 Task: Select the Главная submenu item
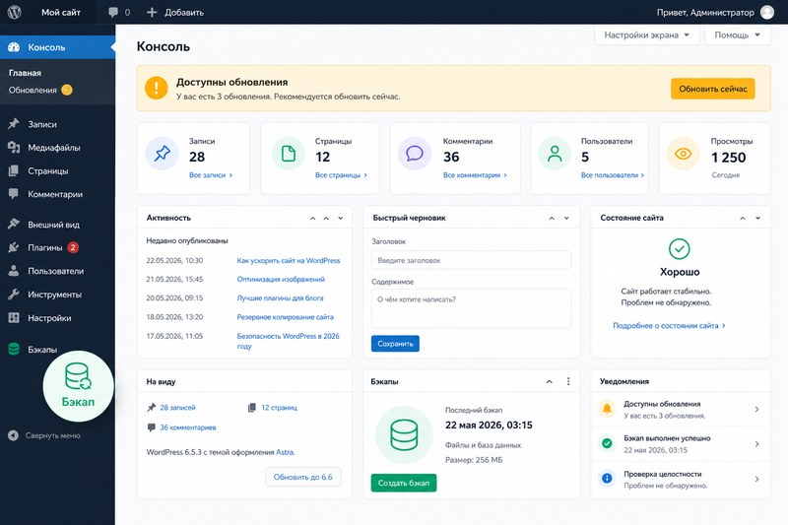[26, 73]
